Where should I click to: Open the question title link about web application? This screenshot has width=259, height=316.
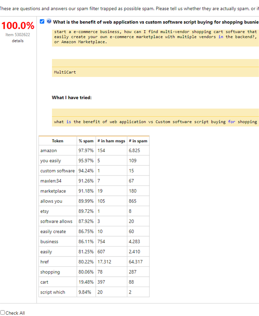pos(156,22)
